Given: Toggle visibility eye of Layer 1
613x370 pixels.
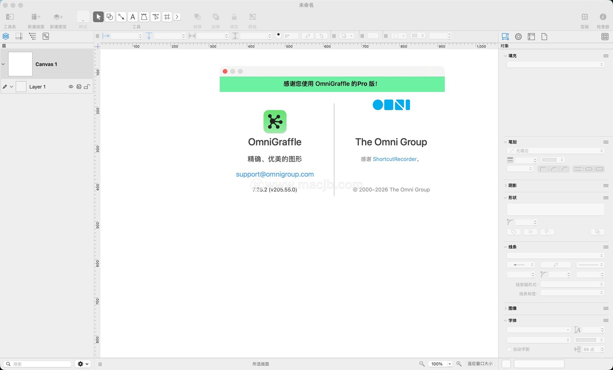Looking at the screenshot, I should (71, 87).
